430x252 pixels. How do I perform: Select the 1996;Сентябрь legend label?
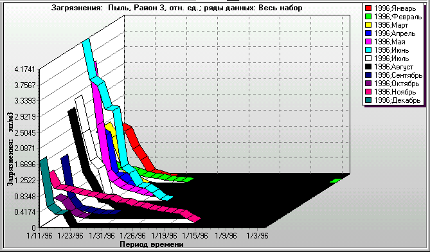tap(399, 75)
